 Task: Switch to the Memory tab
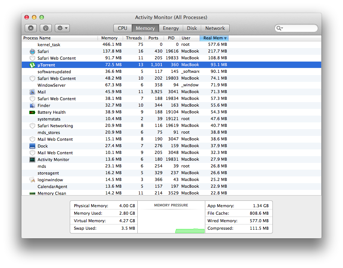coord(145,28)
